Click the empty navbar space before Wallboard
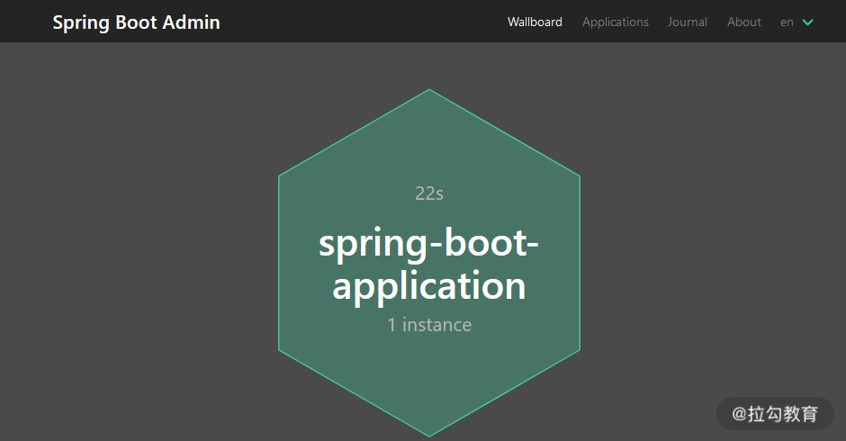Viewport: 846px width, 441px height. point(360,22)
